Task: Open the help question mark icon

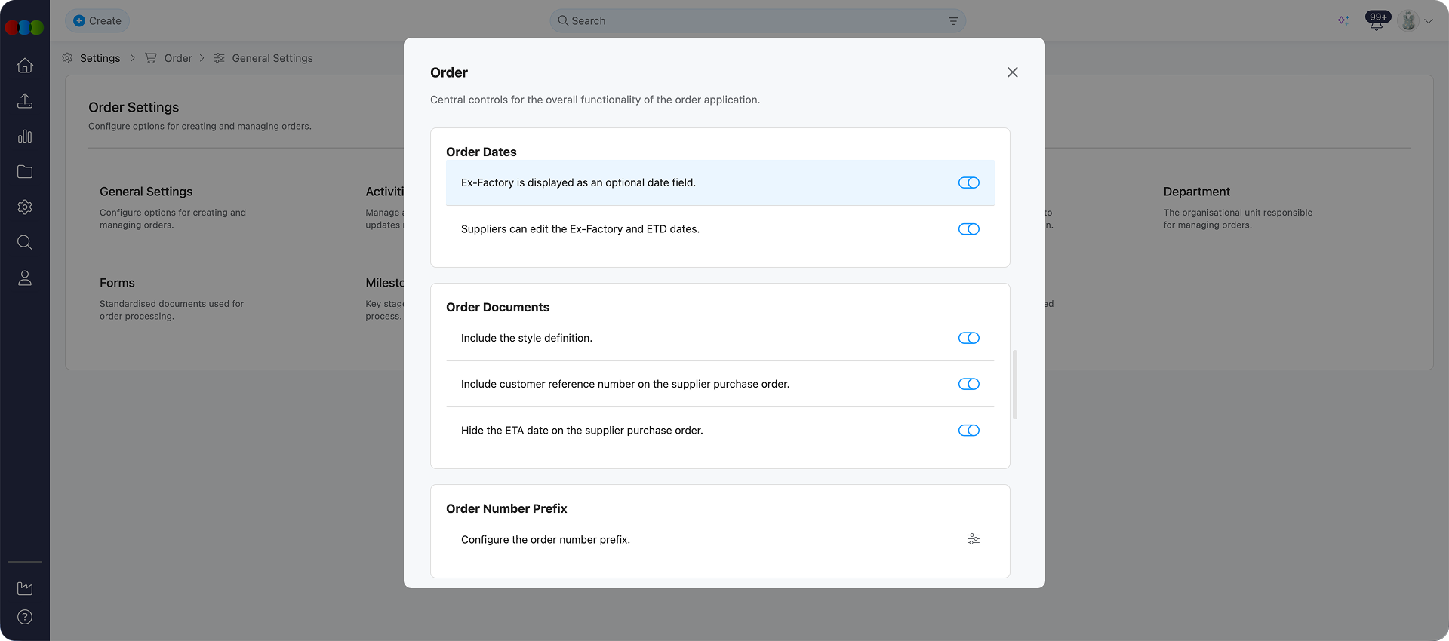Action: 25,617
